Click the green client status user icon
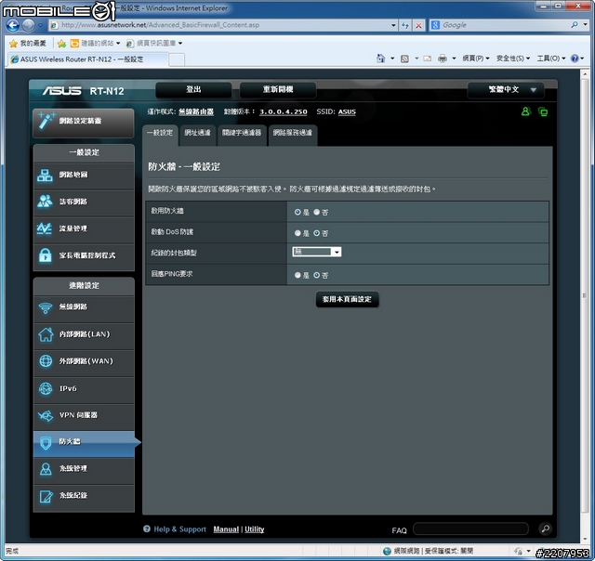The width and height of the screenshot is (595, 561). [526, 111]
